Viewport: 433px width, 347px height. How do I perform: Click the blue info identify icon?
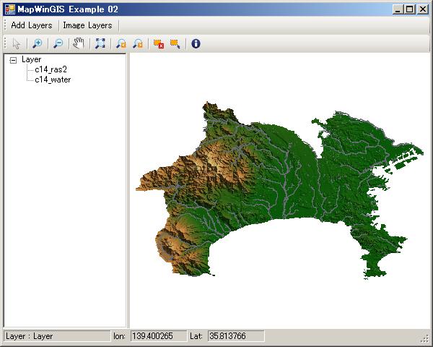(196, 43)
